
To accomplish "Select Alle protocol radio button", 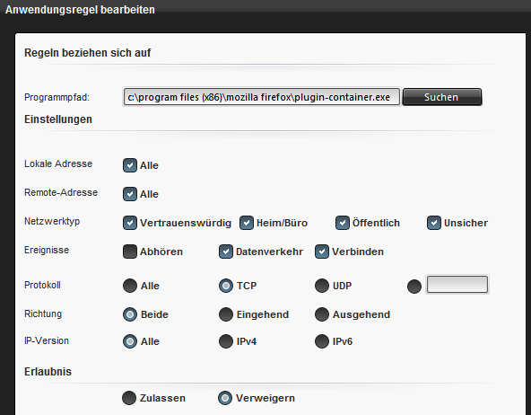I will pyautogui.click(x=130, y=286).
